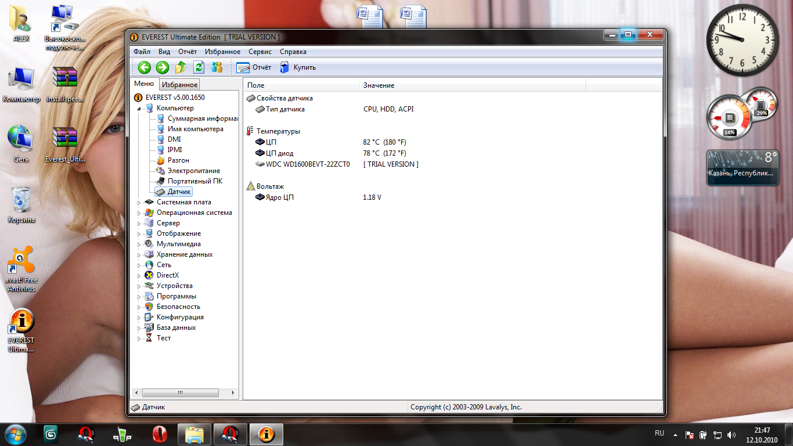Click the Значение column header
Viewport: 793px width, 446px height.
[473, 85]
